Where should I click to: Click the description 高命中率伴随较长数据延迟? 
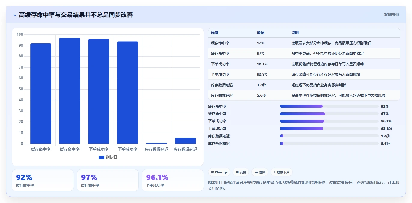click(338, 96)
